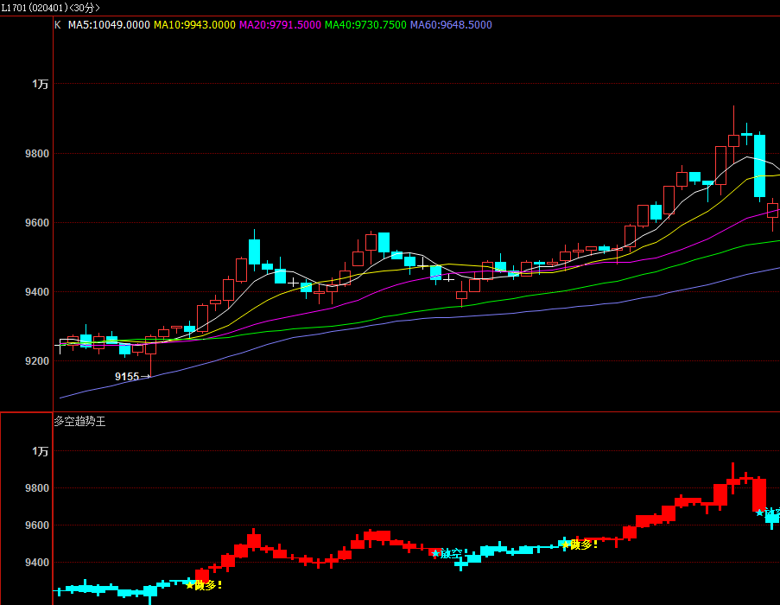780x605 pixels.
Task: Select the MA10:9943.0000 indicator label
Action: coord(194,25)
